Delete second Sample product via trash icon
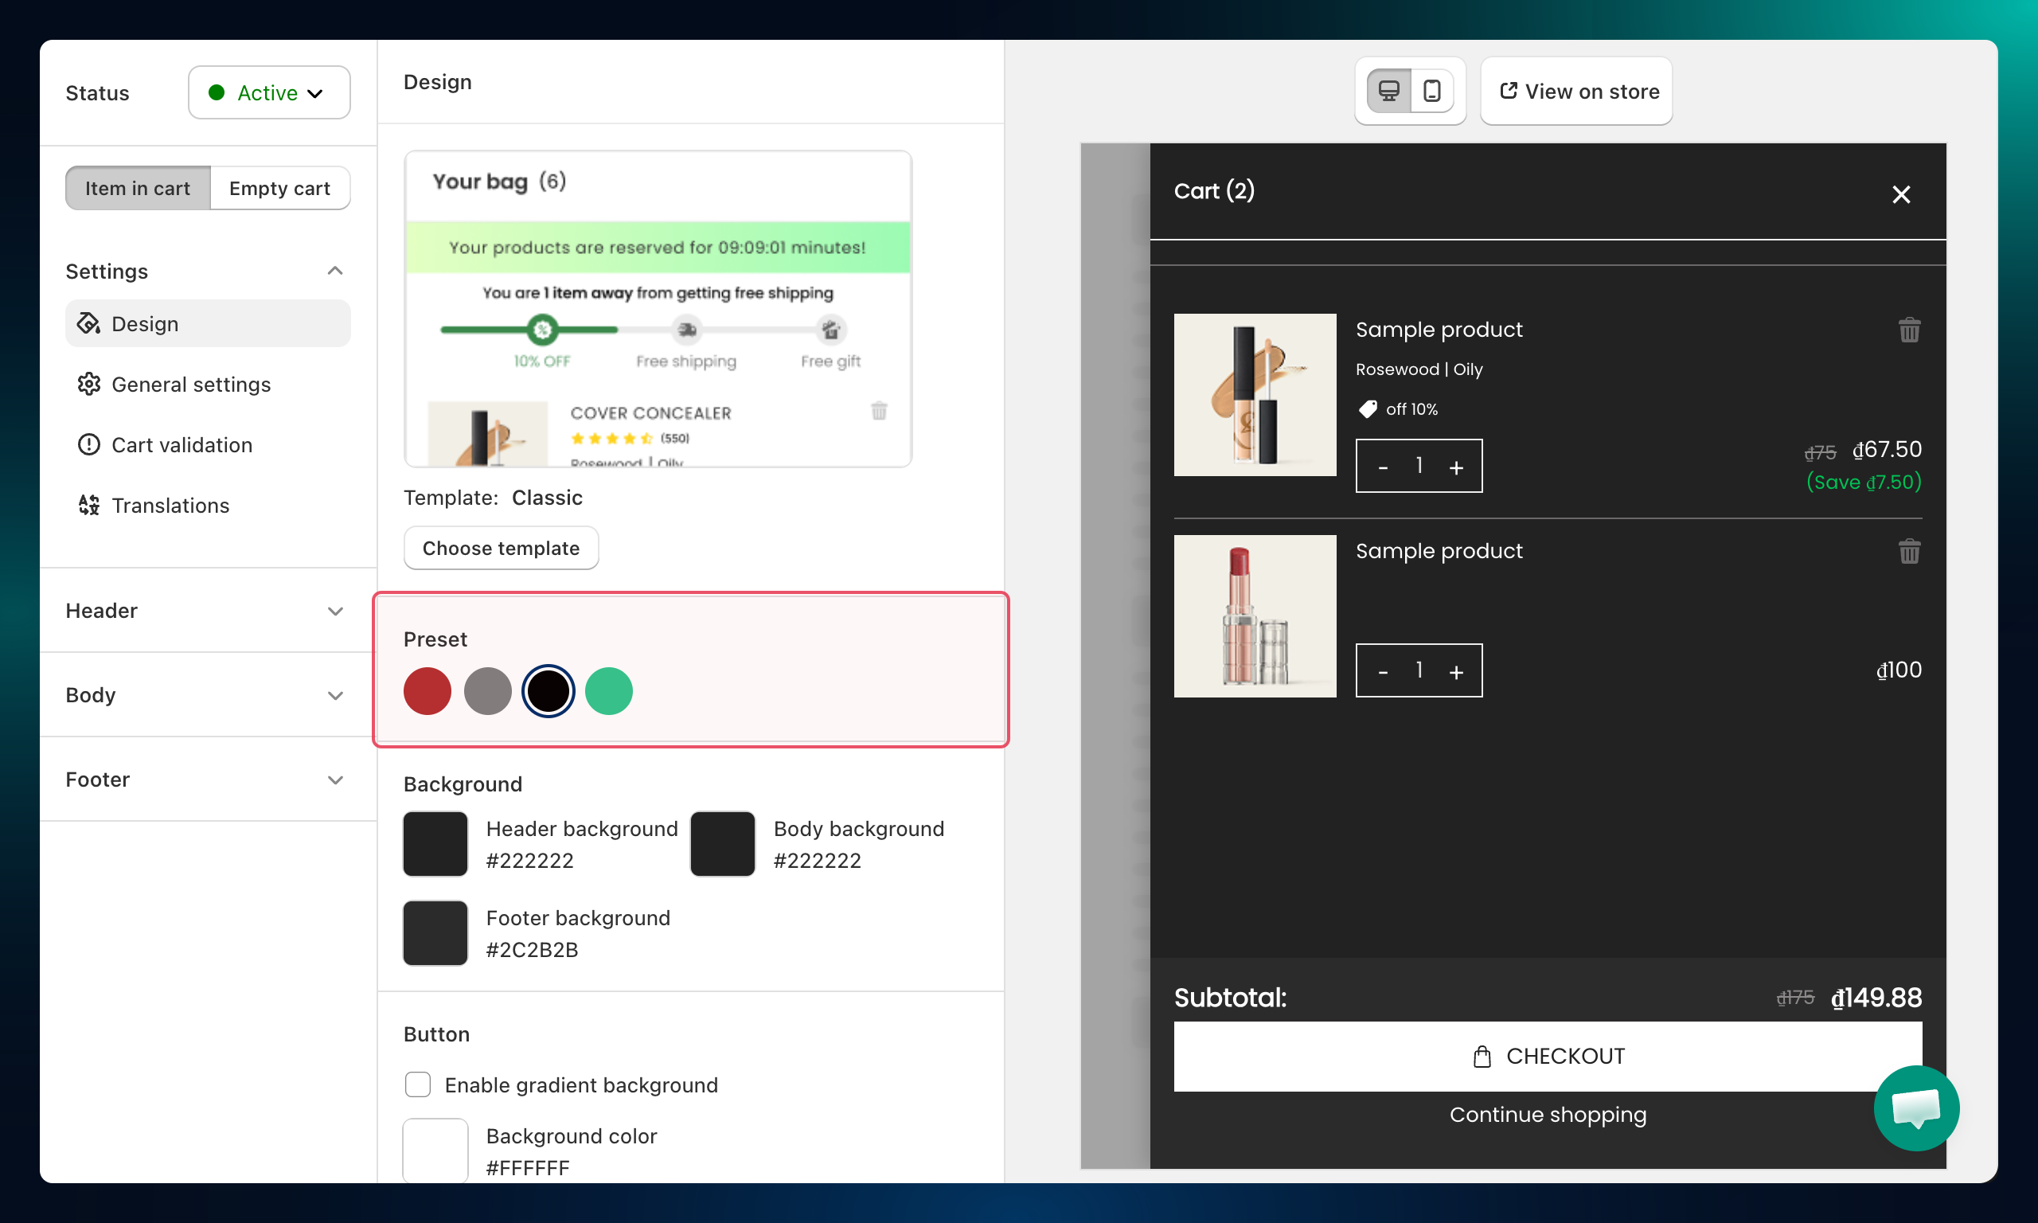This screenshot has width=2038, height=1223. click(1910, 550)
